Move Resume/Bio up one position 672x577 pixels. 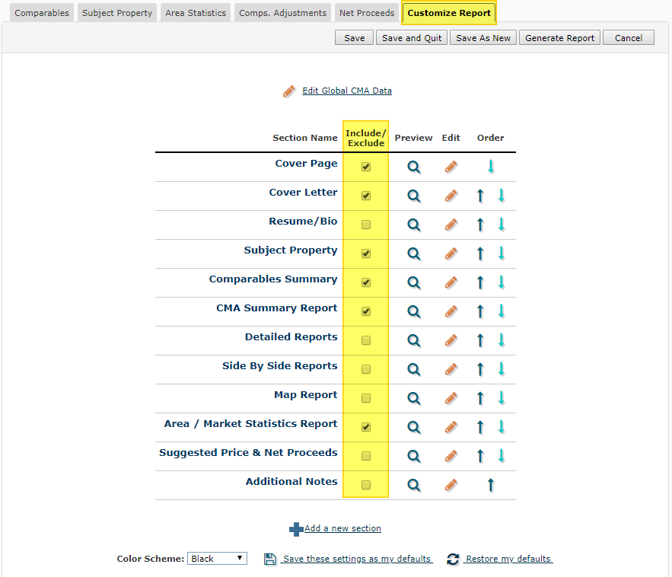(480, 225)
